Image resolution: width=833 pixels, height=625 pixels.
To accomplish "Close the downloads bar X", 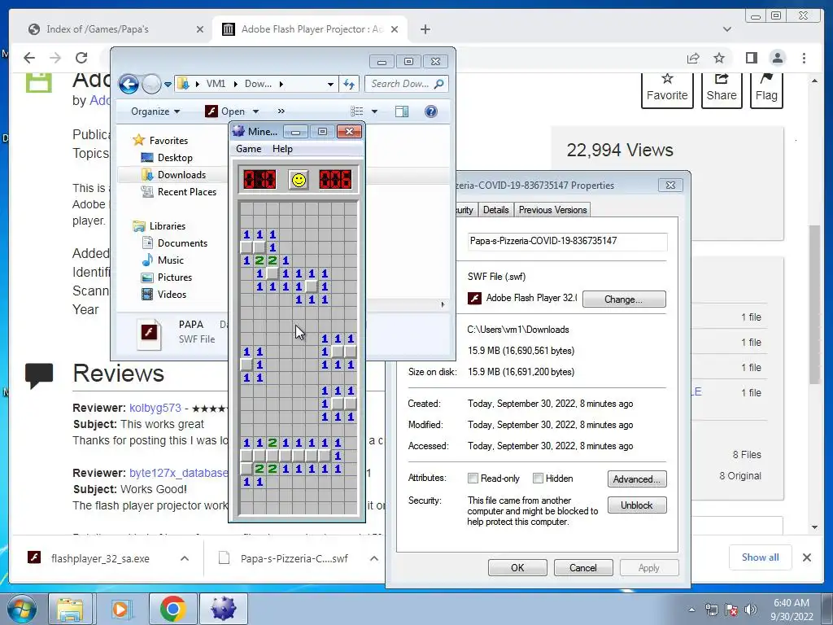I will click(806, 557).
